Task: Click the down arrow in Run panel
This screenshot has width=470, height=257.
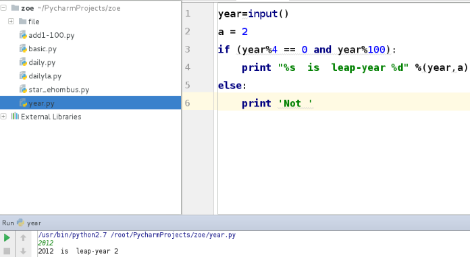Action: (23, 251)
